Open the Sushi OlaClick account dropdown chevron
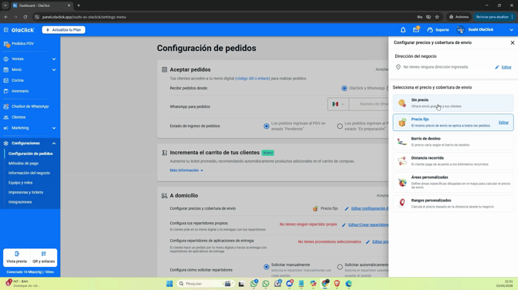This screenshot has height=290, width=518. (x=511, y=30)
